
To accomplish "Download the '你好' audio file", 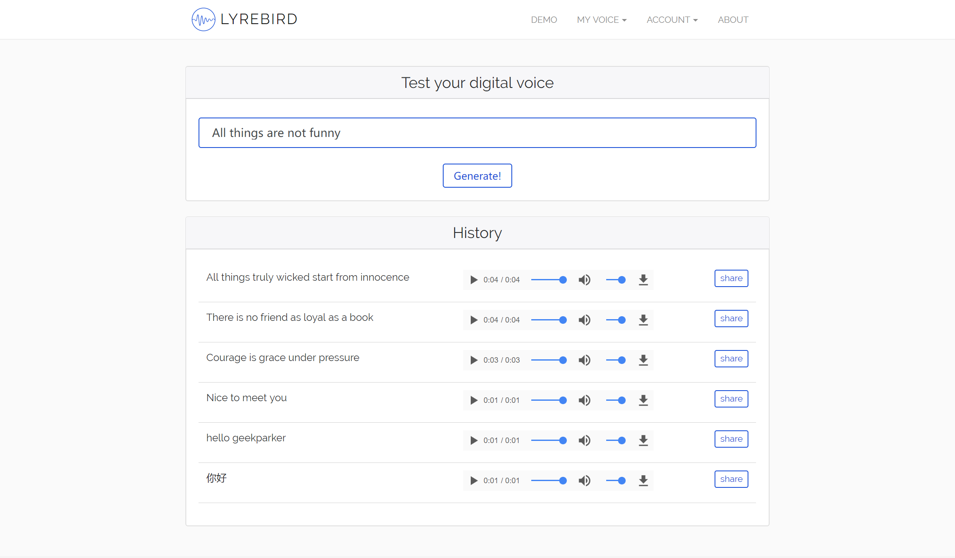I will coord(643,481).
